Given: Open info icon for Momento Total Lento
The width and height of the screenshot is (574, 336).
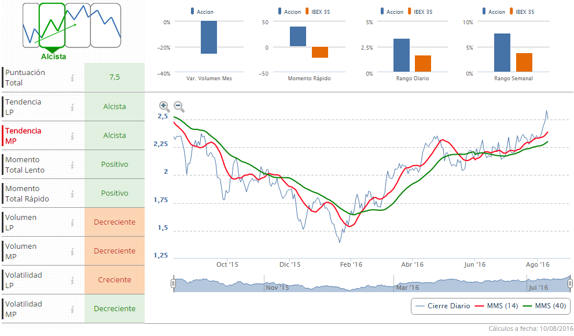Looking at the screenshot, I should coord(72,165).
